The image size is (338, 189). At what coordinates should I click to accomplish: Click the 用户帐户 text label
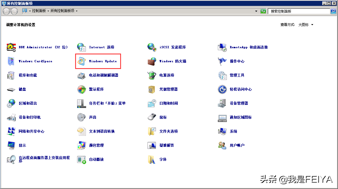point(237,145)
